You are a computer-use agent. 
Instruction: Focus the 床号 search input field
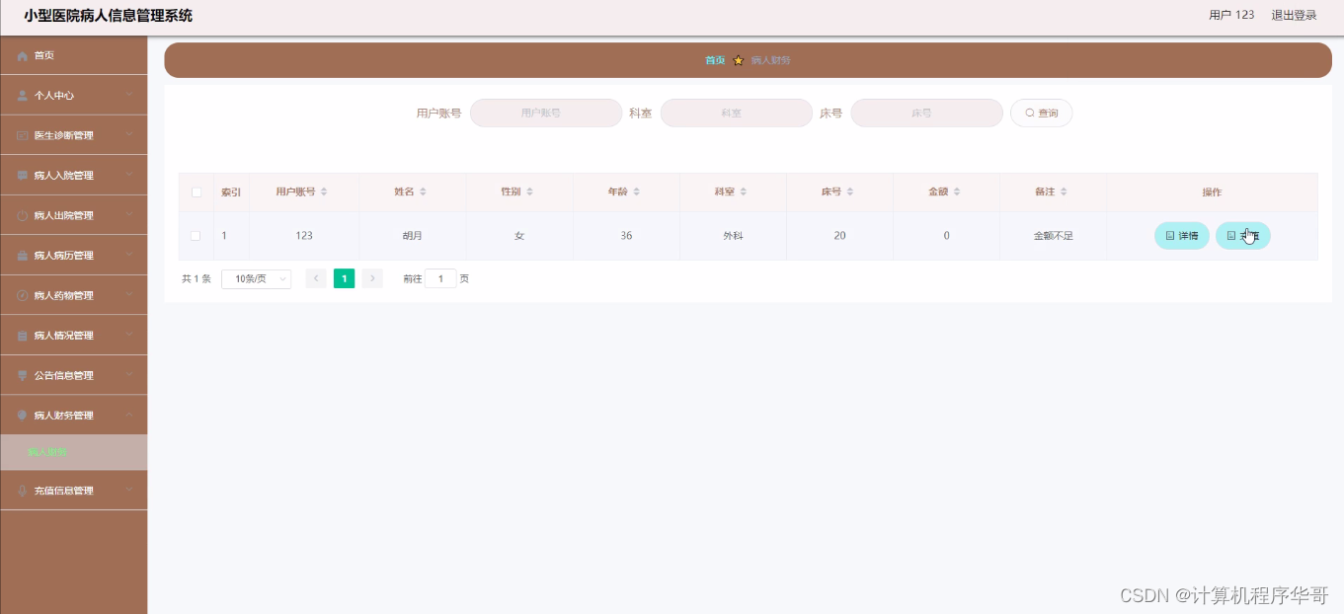[926, 114]
